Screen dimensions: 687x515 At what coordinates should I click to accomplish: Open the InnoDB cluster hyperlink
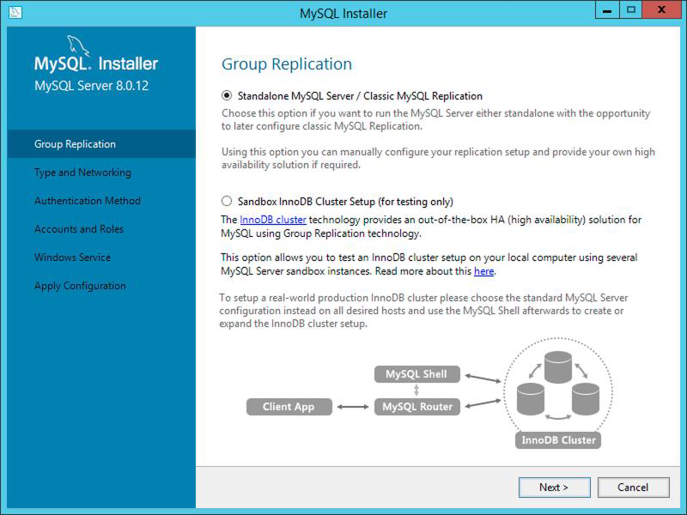(273, 220)
